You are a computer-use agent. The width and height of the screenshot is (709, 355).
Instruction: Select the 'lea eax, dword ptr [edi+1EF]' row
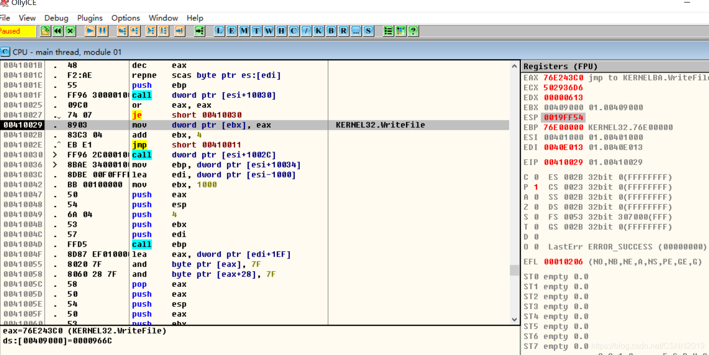pos(255,254)
